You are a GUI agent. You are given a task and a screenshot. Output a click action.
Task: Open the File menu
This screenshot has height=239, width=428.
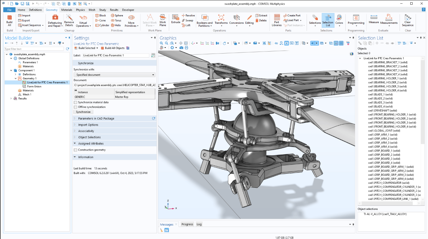[9, 10]
